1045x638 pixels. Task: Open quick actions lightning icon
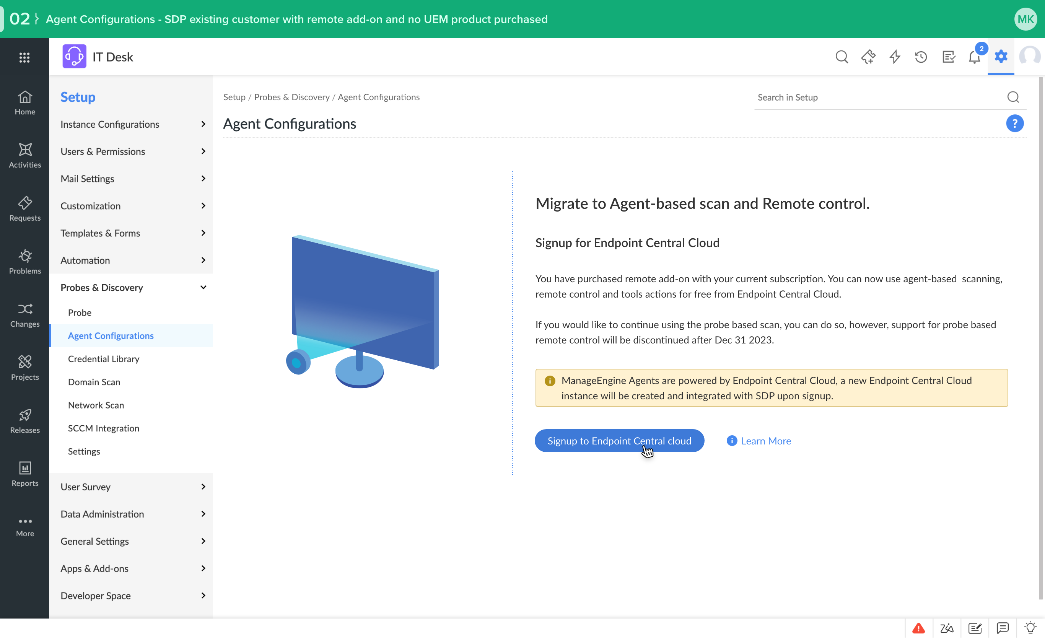pyautogui.click(x=895, y=57)
